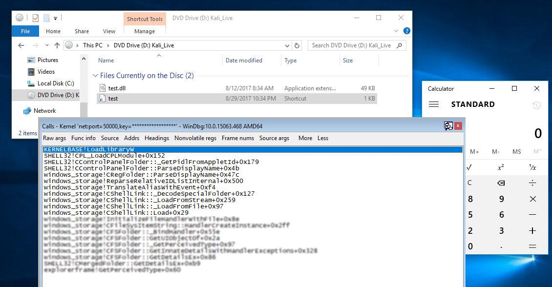Select DVD Drive (D:) in navigation pane

point(46,95)
